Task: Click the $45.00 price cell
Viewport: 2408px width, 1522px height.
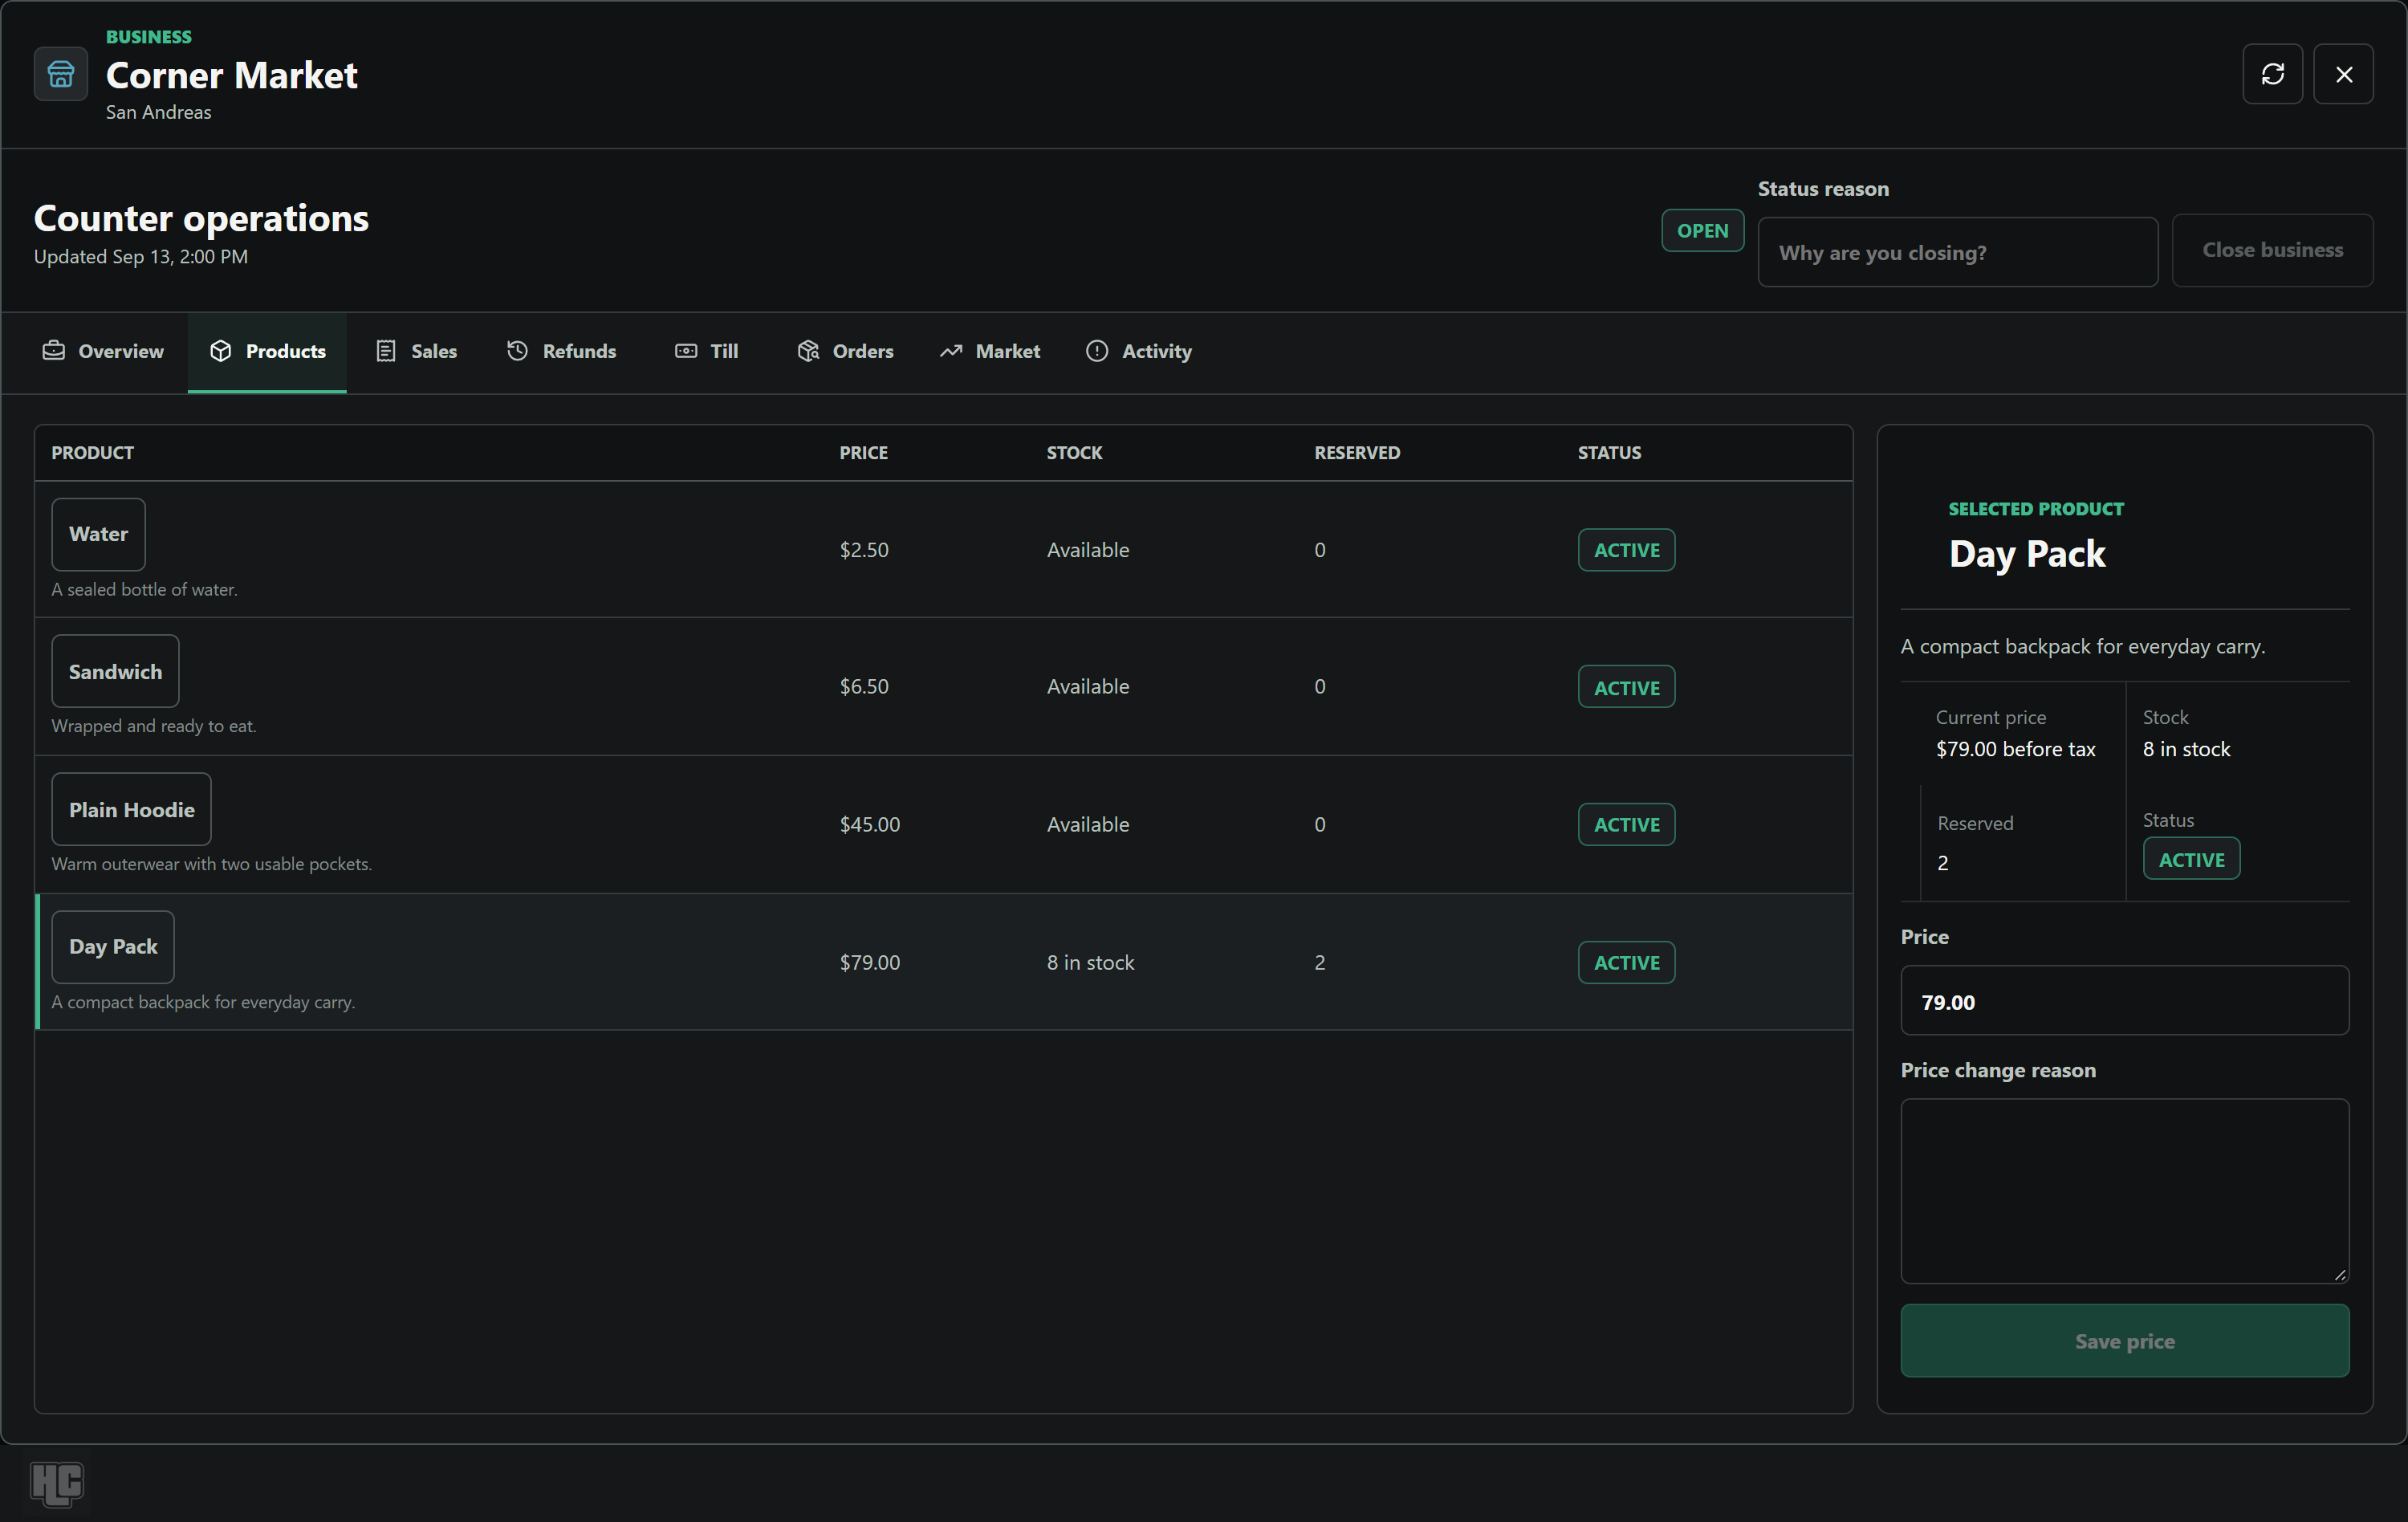Action: click(870, 825)
